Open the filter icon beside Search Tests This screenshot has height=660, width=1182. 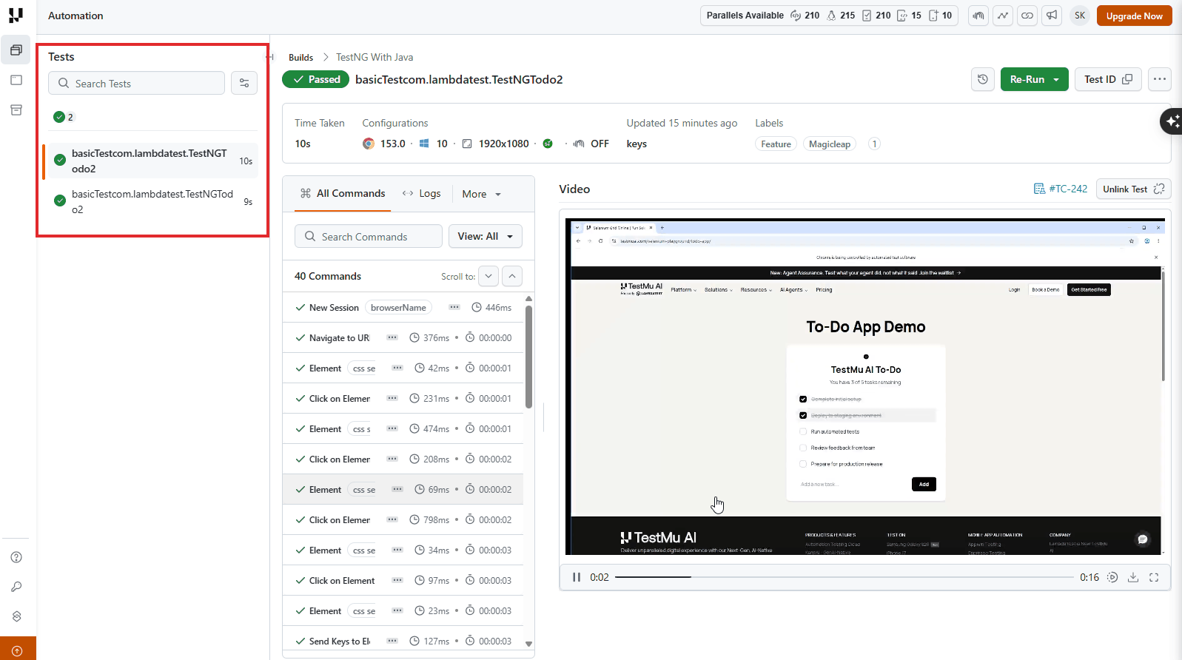[x=244, y=83]
